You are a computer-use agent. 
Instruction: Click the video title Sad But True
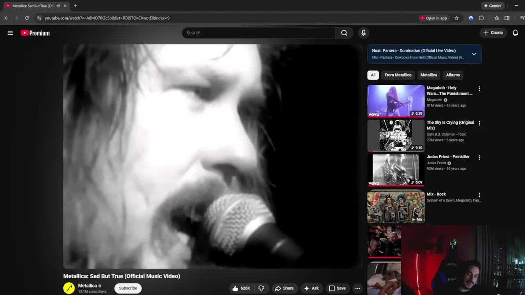(x=121, y=276)
